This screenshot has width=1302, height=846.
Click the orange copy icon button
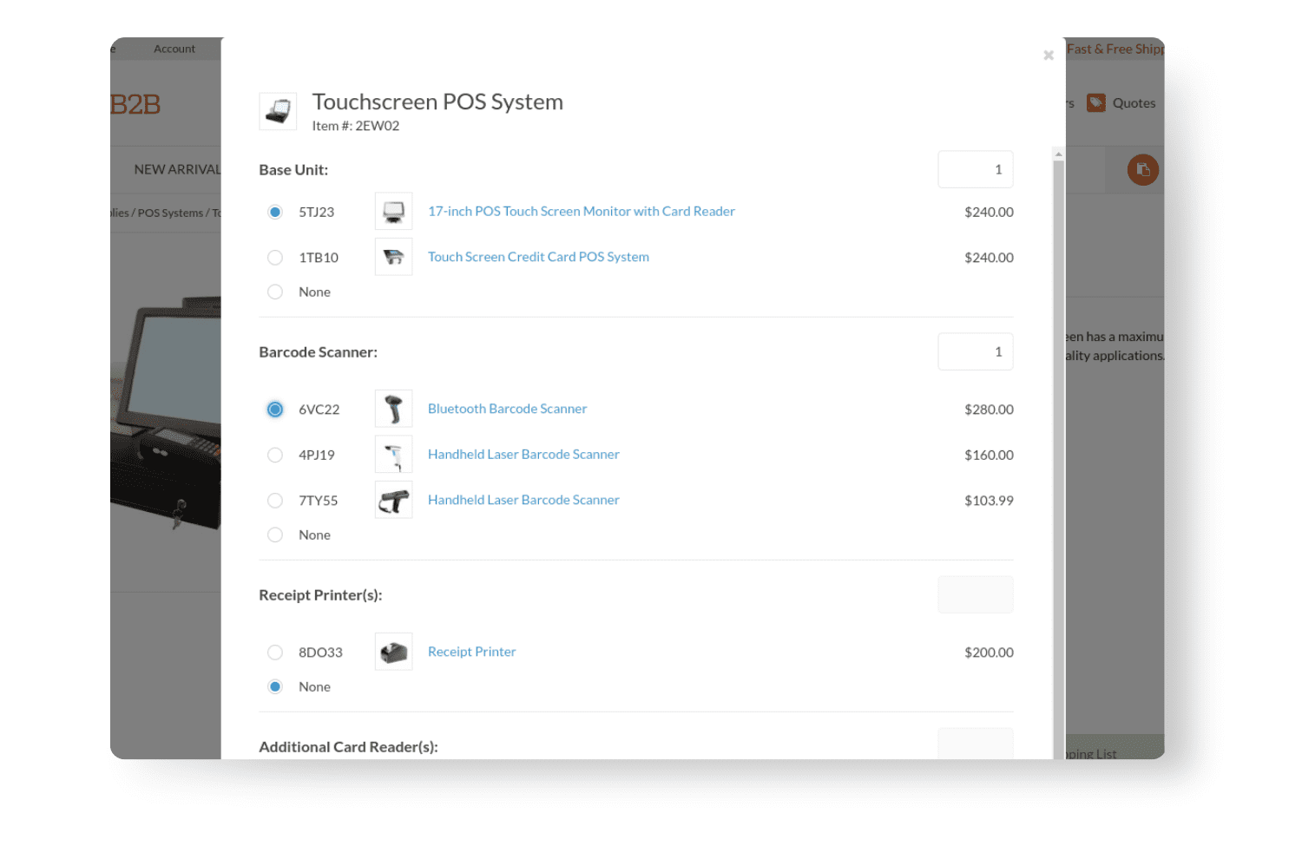[1142, 169]
